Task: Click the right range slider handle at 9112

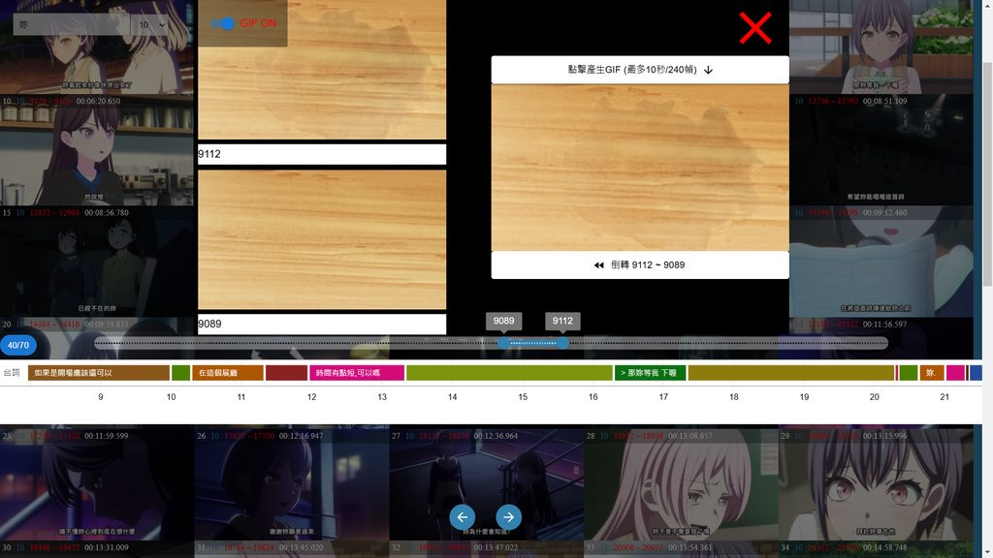Action: coord(563,343)
